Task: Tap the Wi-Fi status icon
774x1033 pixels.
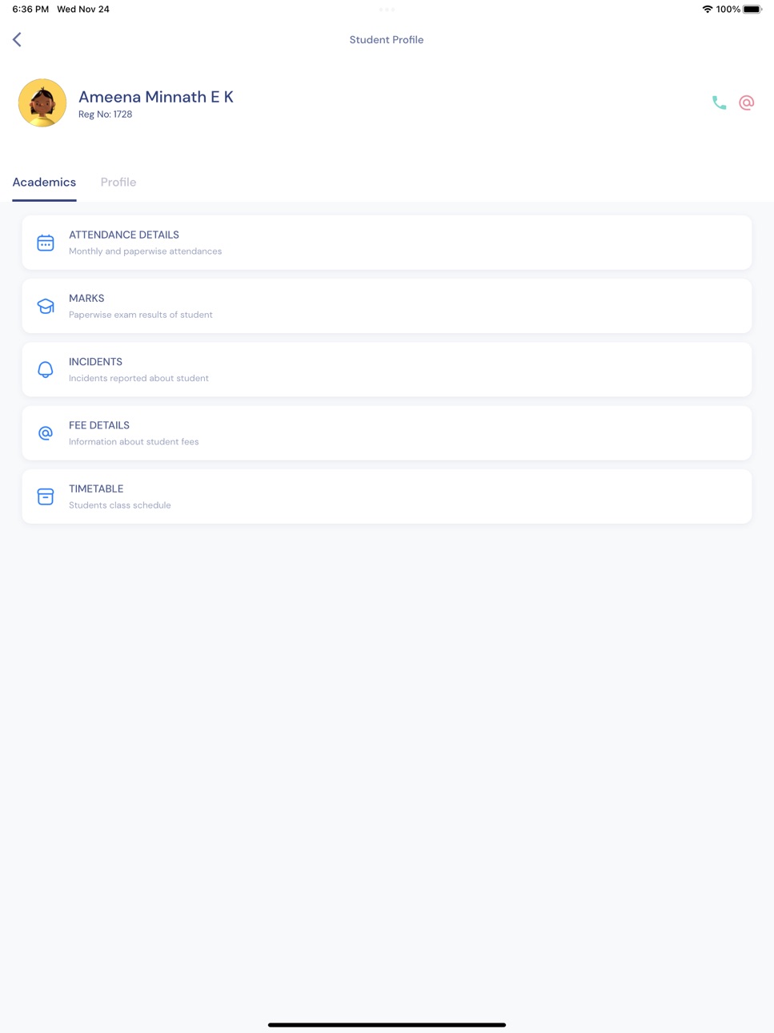Action: pyautogui.click(x=708, y=10)
